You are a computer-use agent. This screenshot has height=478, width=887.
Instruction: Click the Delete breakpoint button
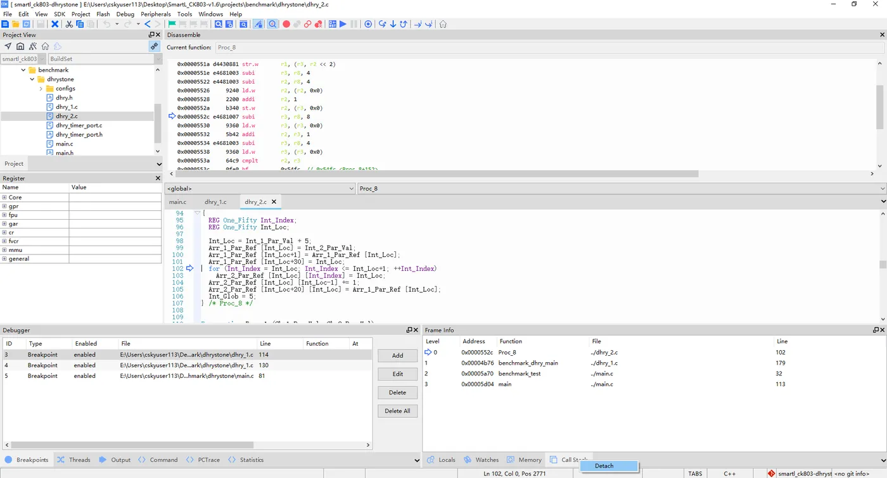pos(397,392)
